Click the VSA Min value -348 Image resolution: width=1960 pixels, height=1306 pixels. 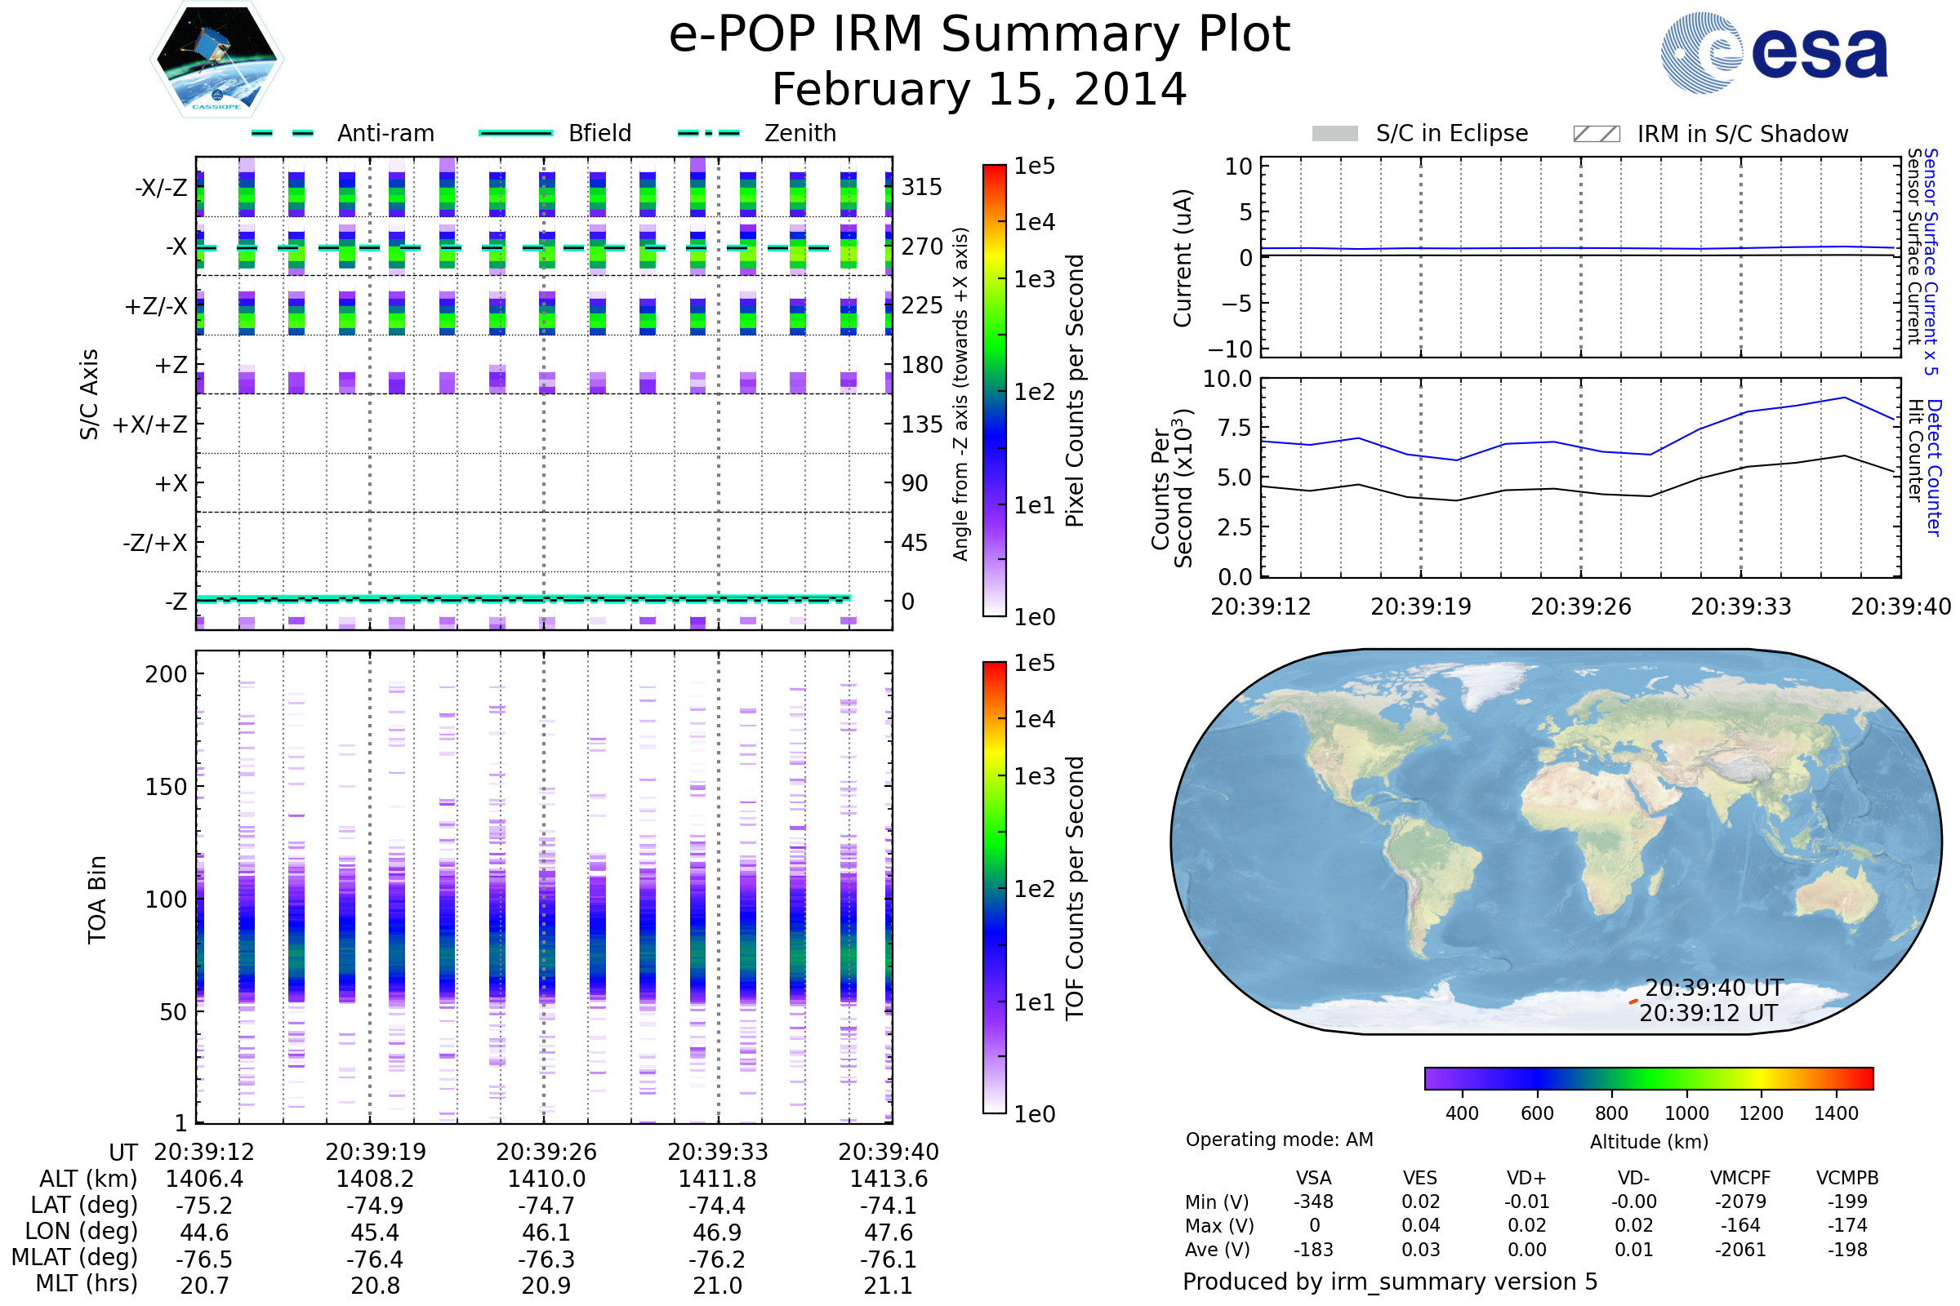click(x=1313, y=1202)
